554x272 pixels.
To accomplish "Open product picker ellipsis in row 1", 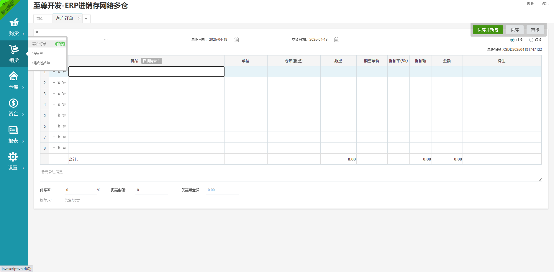I will [x=221, y=72].
